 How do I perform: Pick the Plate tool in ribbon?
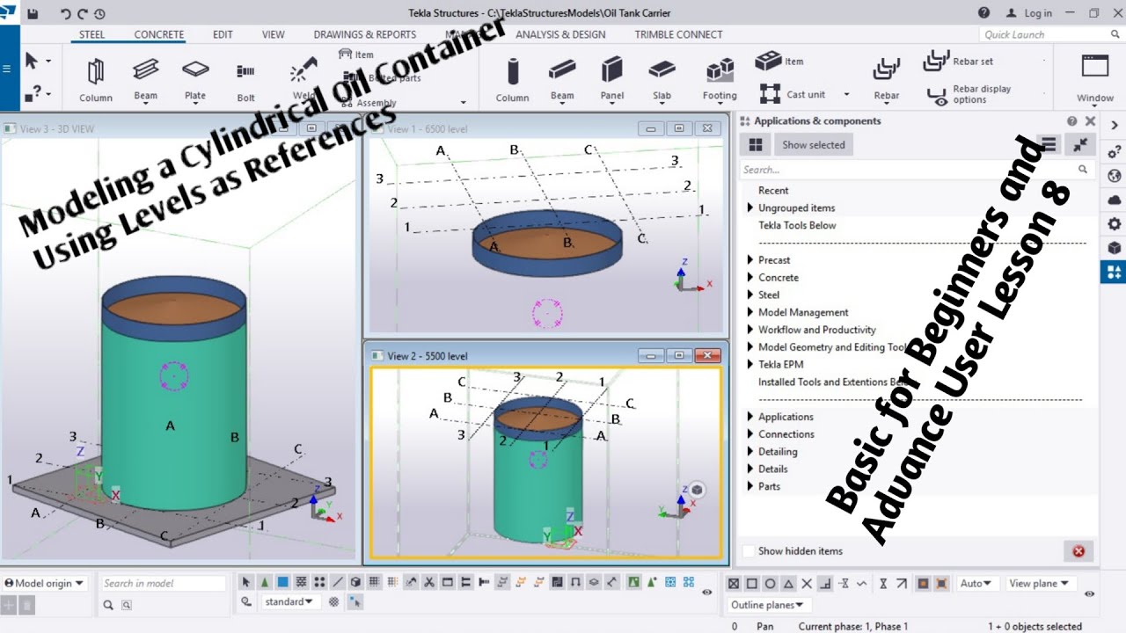click(x=195, y=79)
